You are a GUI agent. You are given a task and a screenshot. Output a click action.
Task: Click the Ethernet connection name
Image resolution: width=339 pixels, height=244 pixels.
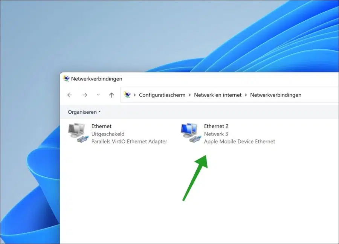(x=101, y=126)
